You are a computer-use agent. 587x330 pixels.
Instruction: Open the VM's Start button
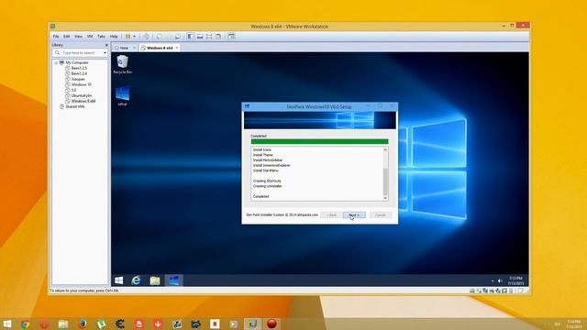pos(119,280)
